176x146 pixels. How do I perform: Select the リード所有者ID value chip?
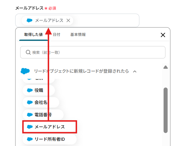coord(49,139)
